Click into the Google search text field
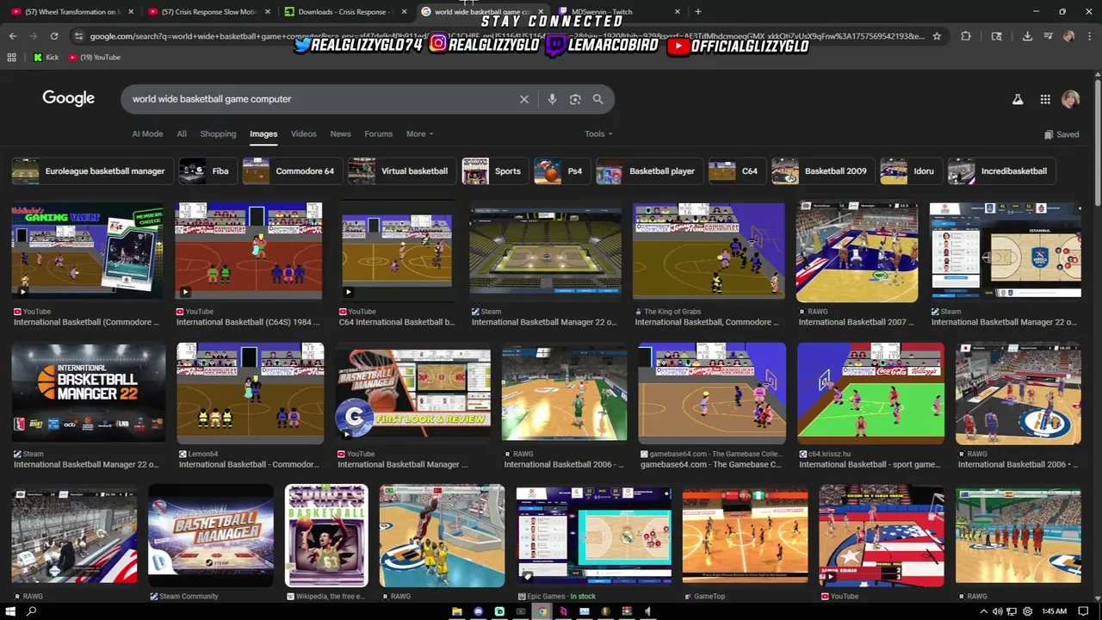The width and height of the screenshot is (1102, 620). [319, 99]
